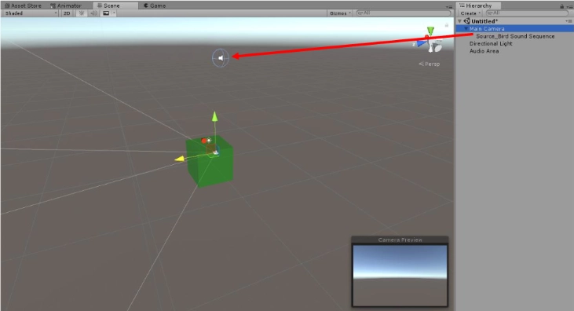Viewport: 574px width, 311px height.
Task: Click the audio source speaker gizmo in scene
Action: pyautogui.click(x=221, y=58)
